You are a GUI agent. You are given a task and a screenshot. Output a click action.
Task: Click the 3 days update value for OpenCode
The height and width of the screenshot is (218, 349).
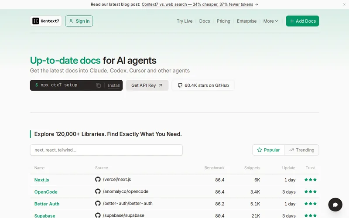coord(289,192)
